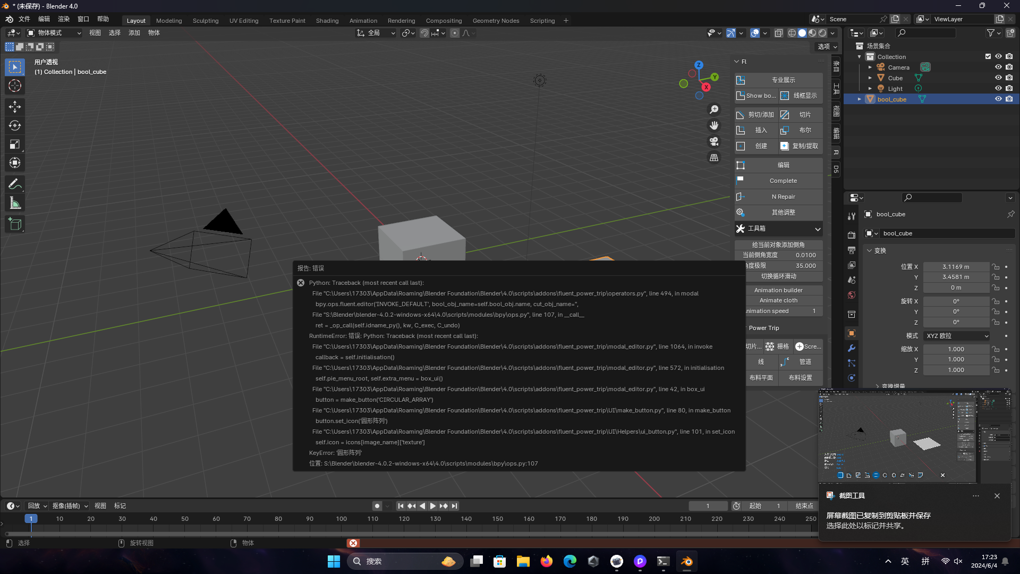This screenshot has height=574, width=1020.
Task: Select wireframe viewport shading
Action: [x=792, y=33]
